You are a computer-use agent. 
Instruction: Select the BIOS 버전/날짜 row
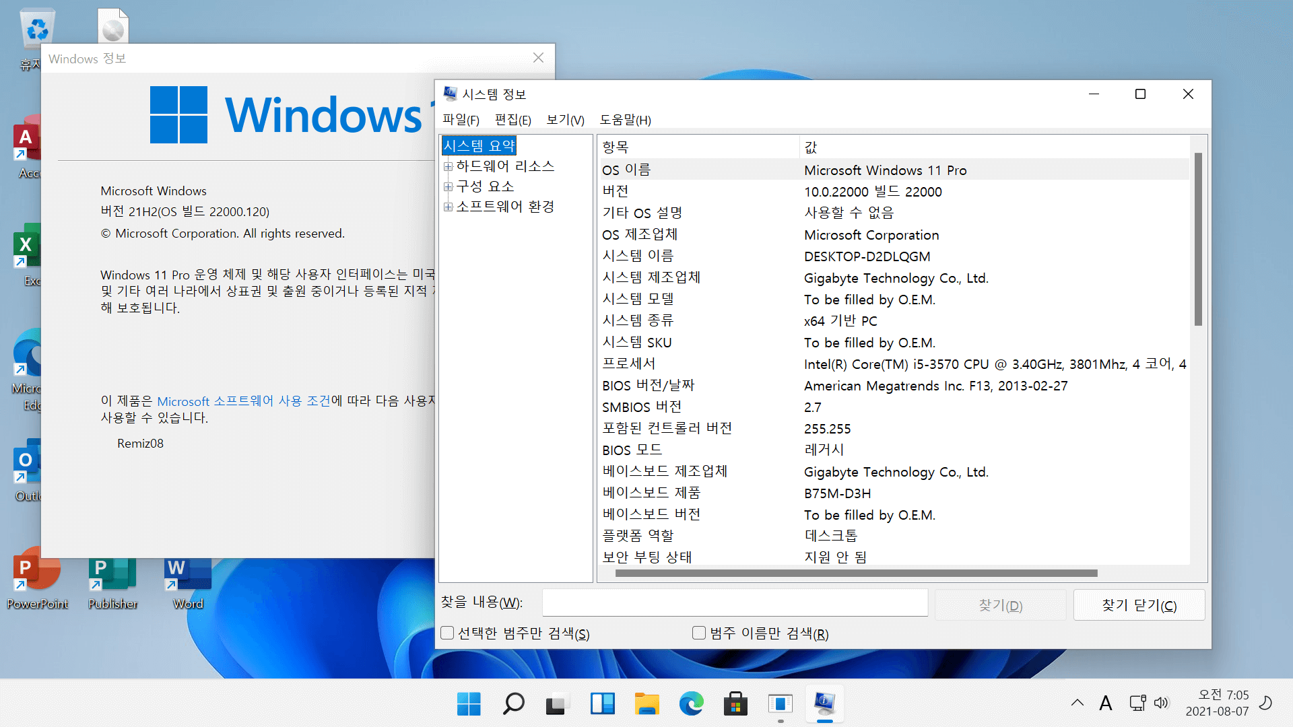pyautogui.click(x=894, y=385)
